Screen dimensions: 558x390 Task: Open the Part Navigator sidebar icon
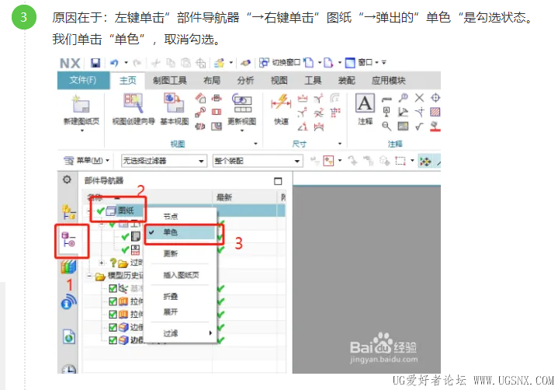click(68, 239)
